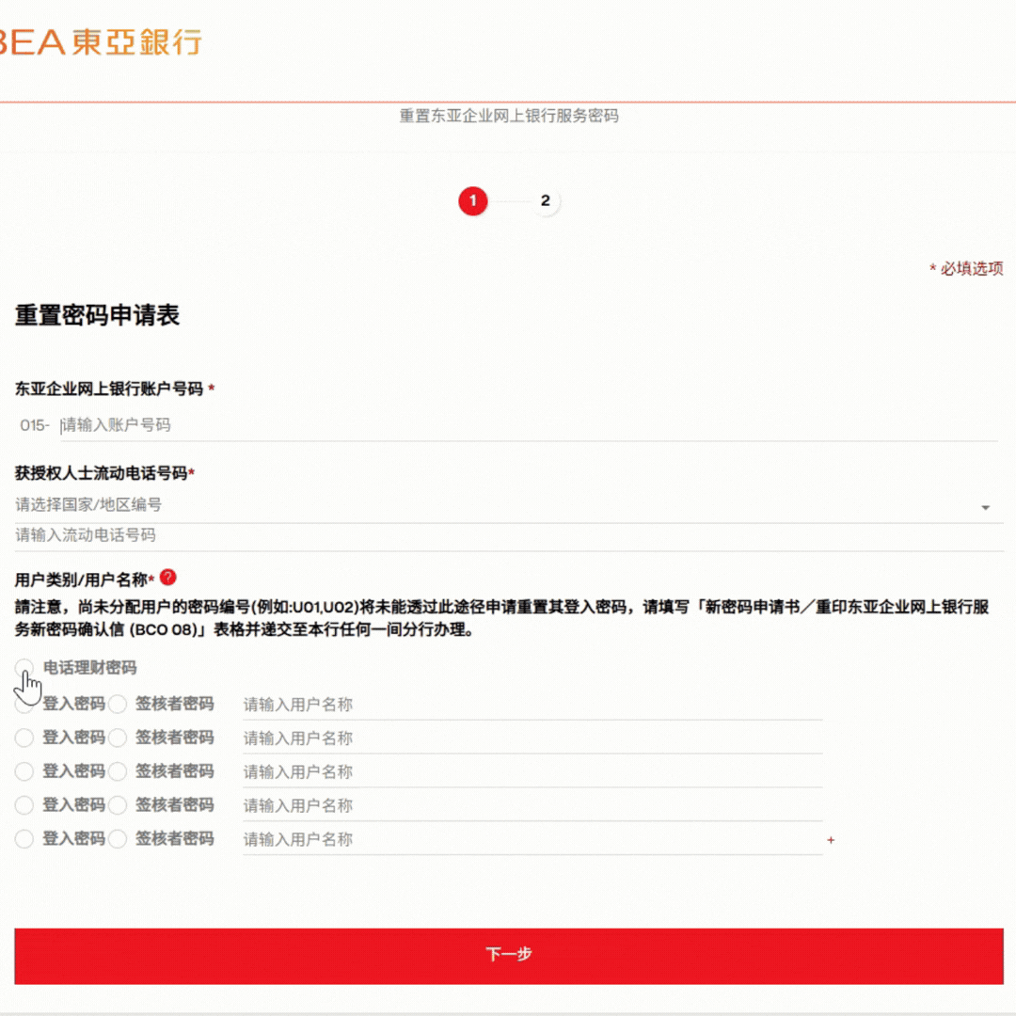Select 签核者密码 radio in third user row
Screen dimensions: 1016x1016
click(x=118, y=771)
